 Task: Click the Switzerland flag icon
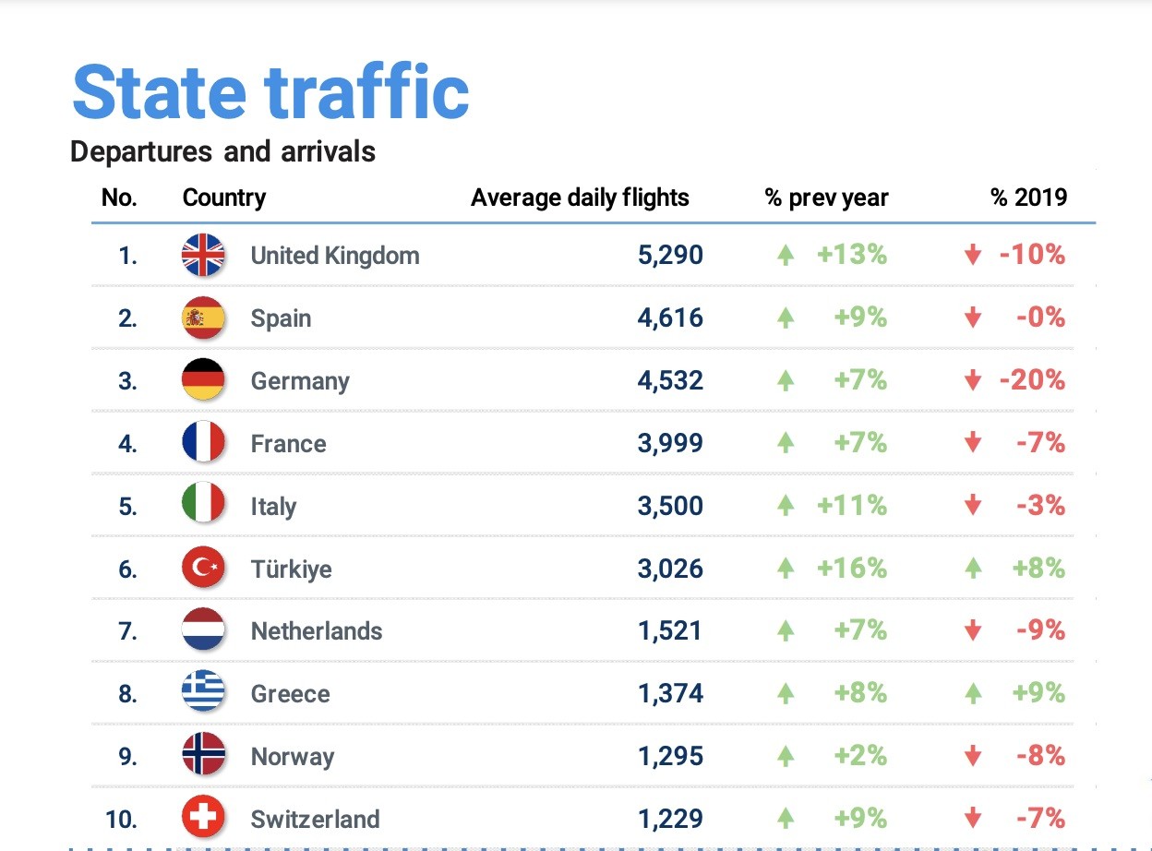tap(203, 819)
